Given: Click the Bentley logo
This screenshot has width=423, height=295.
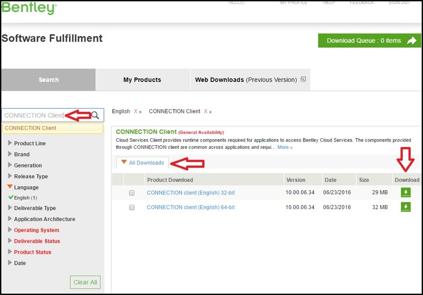Looking at the screenshot, I should click(29, 8).
